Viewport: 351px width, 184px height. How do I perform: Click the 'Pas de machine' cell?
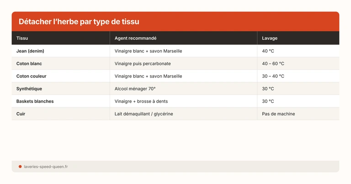[278, 114]
